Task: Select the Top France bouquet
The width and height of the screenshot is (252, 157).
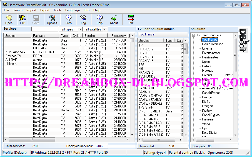Action: 209,40
